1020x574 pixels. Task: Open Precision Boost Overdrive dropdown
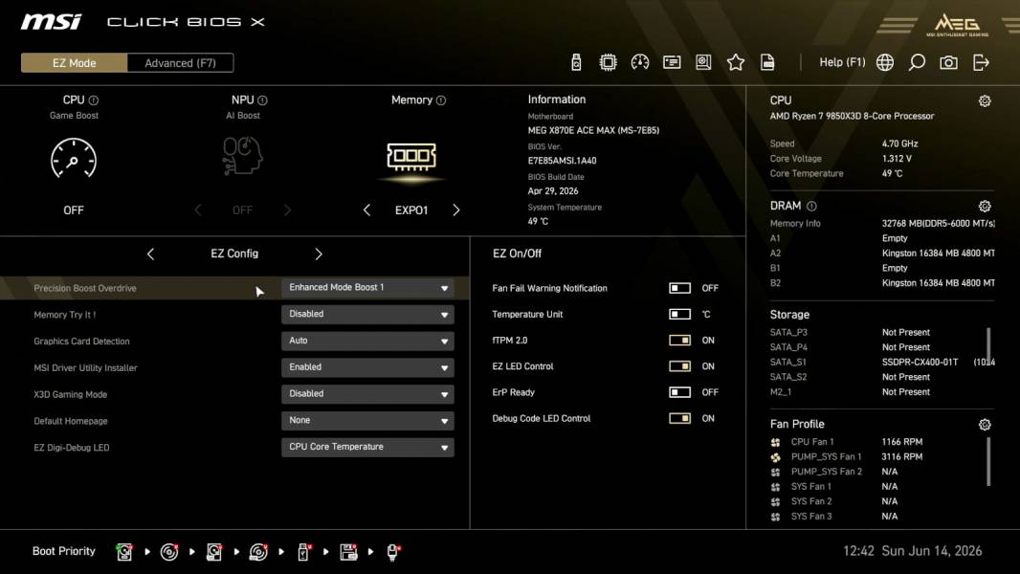click(x=367, y=287)
